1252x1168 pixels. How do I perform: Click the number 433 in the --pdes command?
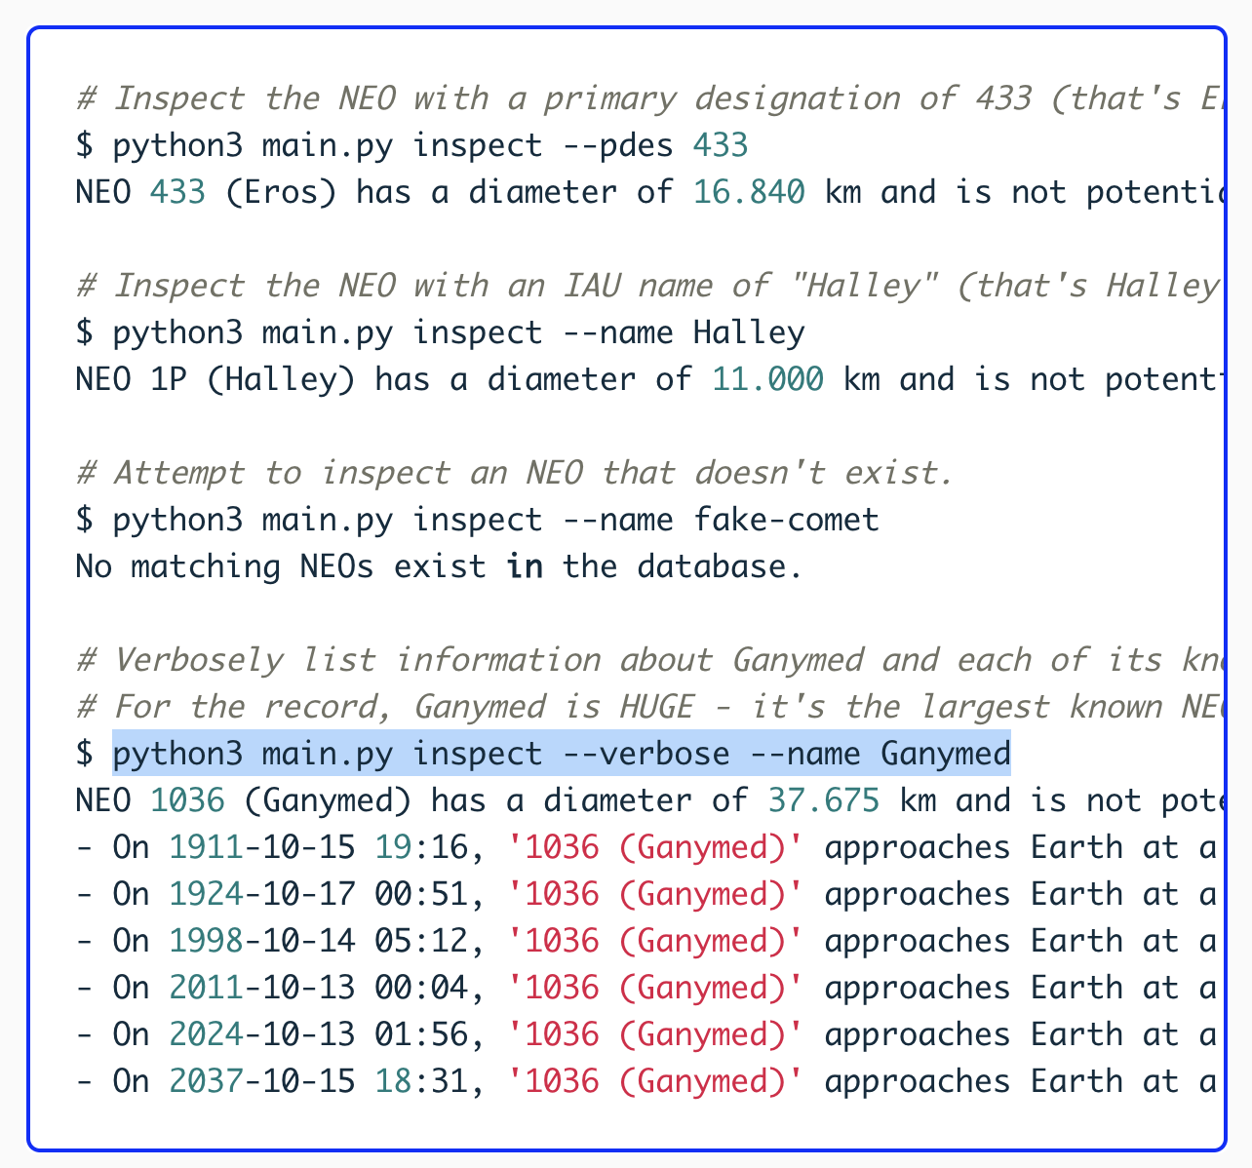click(721, 145)
